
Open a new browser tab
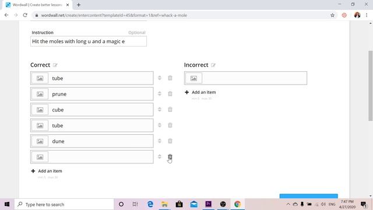pyautogui.click(x=79, y=5)
